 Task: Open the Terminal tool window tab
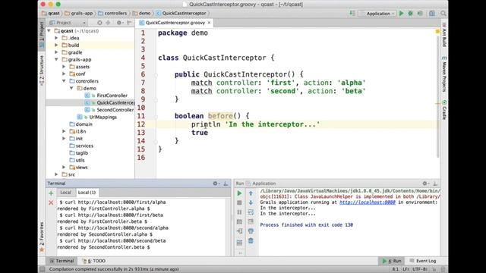point(62,261)
